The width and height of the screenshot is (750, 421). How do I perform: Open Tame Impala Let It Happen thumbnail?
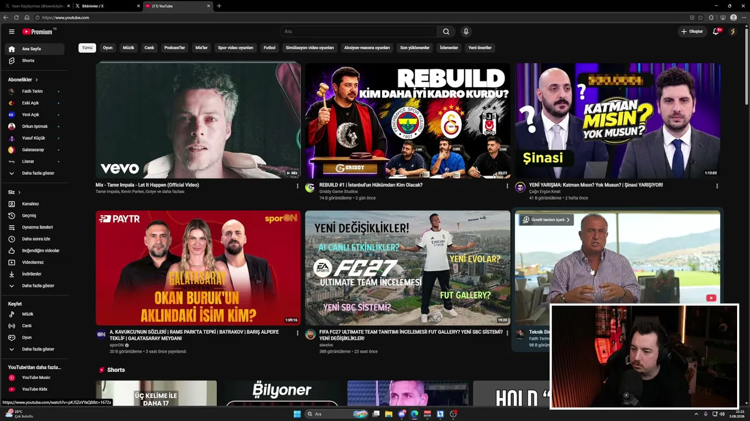198,120
